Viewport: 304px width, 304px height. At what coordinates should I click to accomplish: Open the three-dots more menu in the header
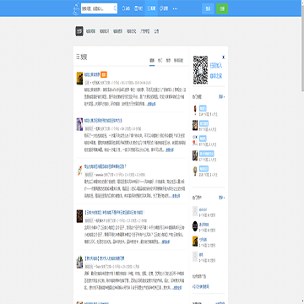[175, 8]
